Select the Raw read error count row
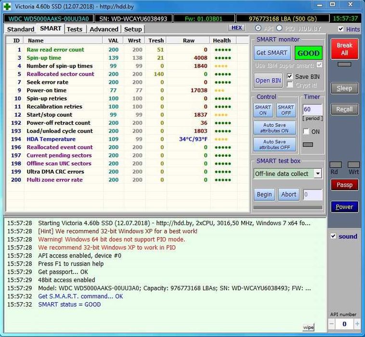This screenshot has height=337, width=365. coord(127,50)
